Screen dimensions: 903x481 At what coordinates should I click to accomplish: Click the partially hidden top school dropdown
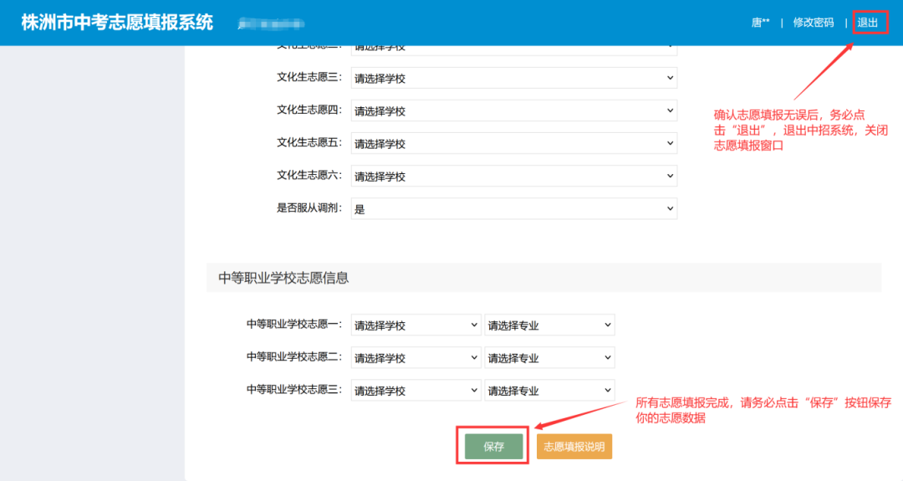(513, 50)
